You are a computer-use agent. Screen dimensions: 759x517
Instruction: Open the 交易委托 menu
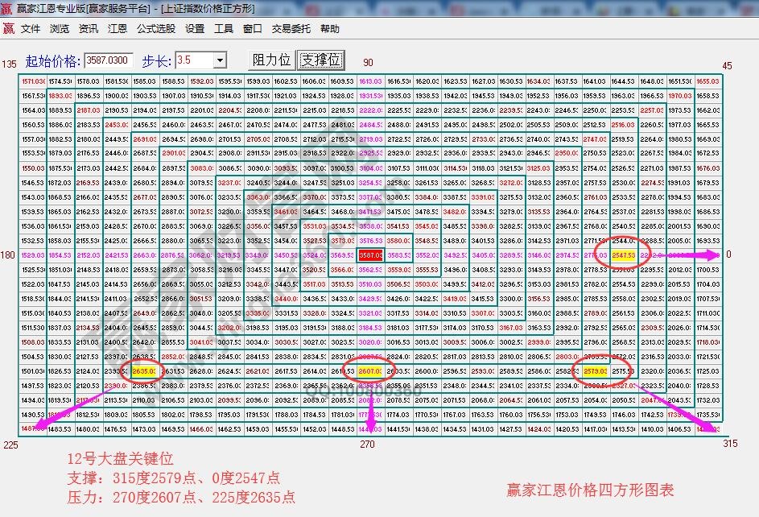pos(288,28)
